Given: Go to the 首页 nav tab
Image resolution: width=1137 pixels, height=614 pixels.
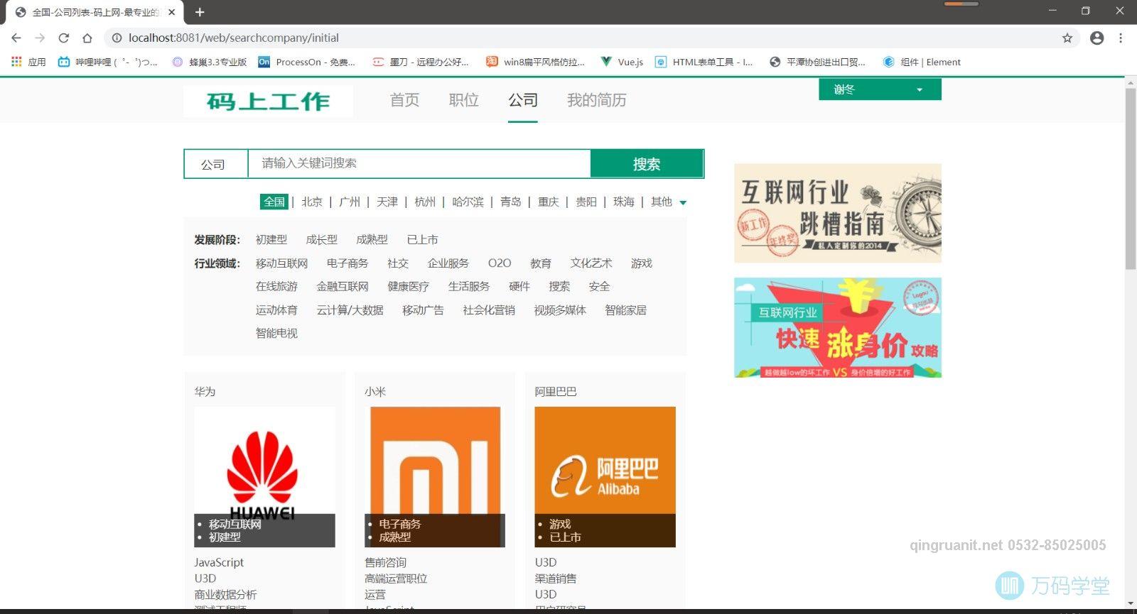Looking at the screenshot, I should [x=404, y=100].
